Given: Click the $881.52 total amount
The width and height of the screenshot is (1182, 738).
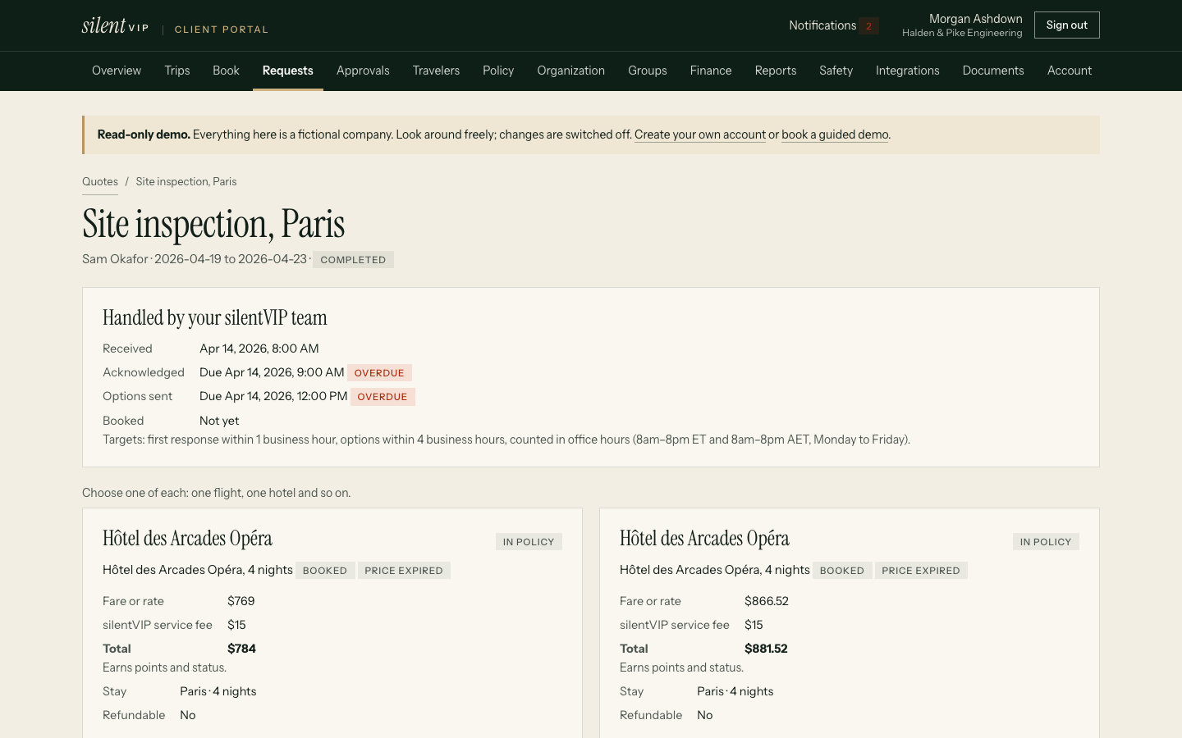Looking at the screenshot, I should (x=766, y=649).
